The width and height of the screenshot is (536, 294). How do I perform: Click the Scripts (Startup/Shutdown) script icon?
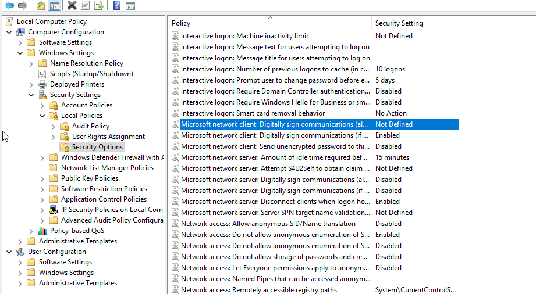tap(42, 74)
